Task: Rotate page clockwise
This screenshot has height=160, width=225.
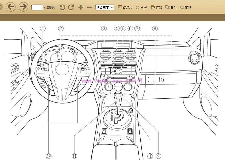Action: click(x=71, y=7)
